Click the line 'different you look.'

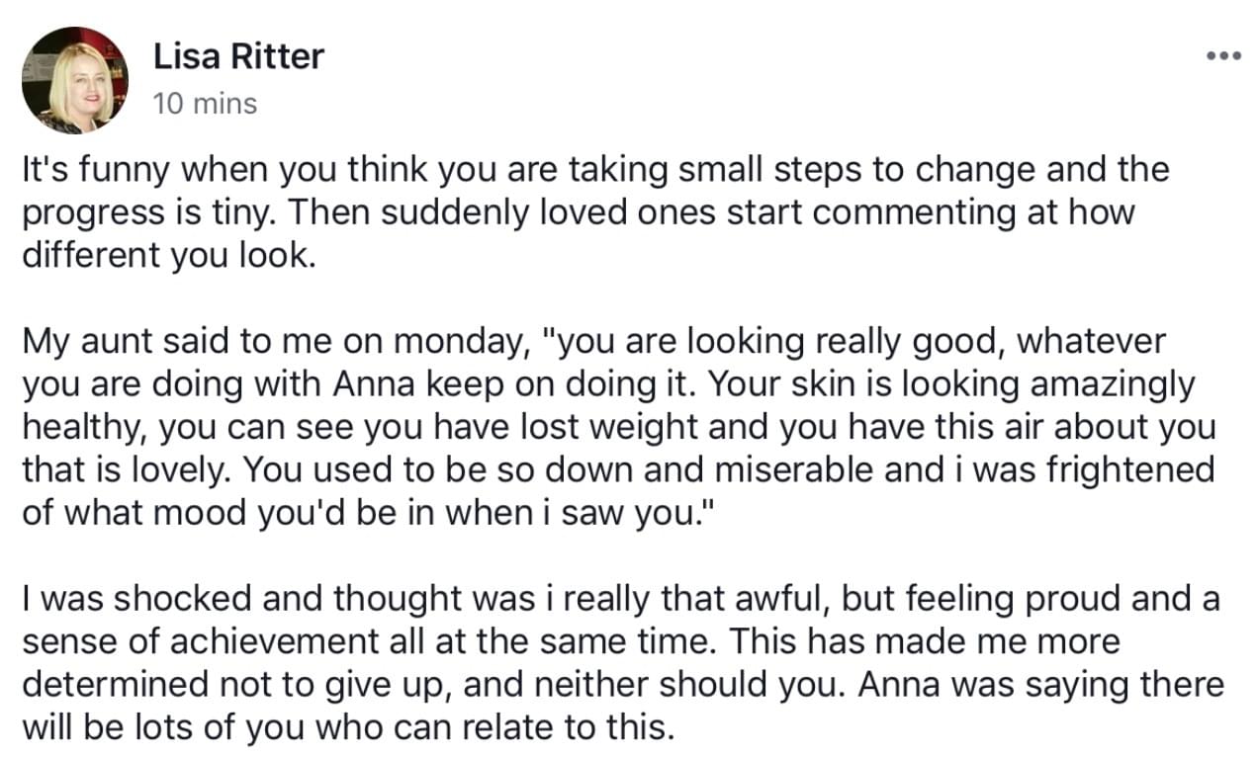pyautogui.click(x=167, y=255)
